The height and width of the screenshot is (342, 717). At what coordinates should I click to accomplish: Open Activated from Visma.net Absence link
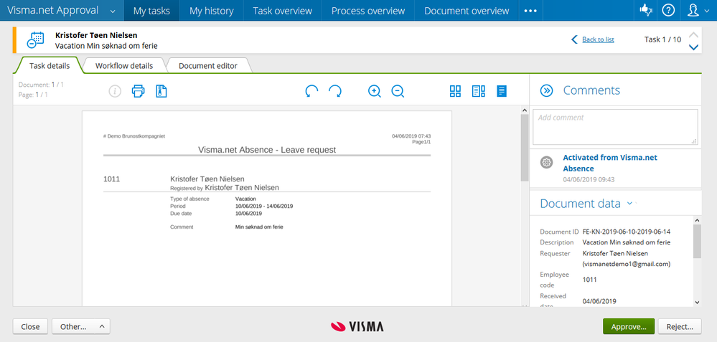[609, 163]
